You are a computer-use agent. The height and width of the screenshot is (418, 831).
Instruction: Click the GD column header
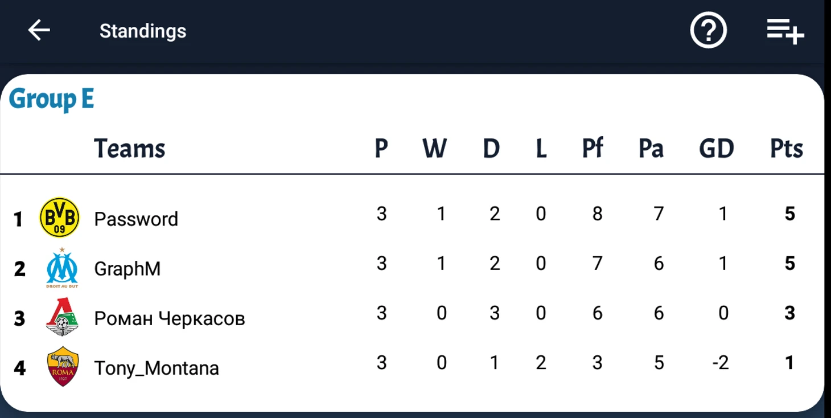(x=717, y=149)
